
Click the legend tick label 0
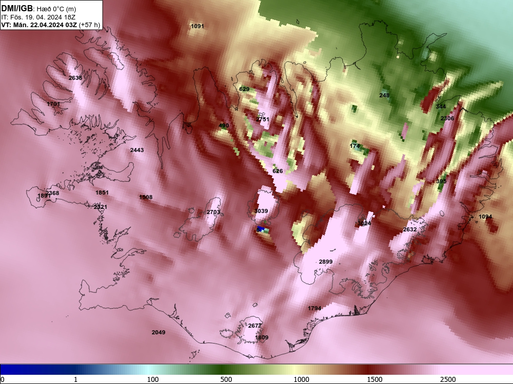click(x=3, y=379)
